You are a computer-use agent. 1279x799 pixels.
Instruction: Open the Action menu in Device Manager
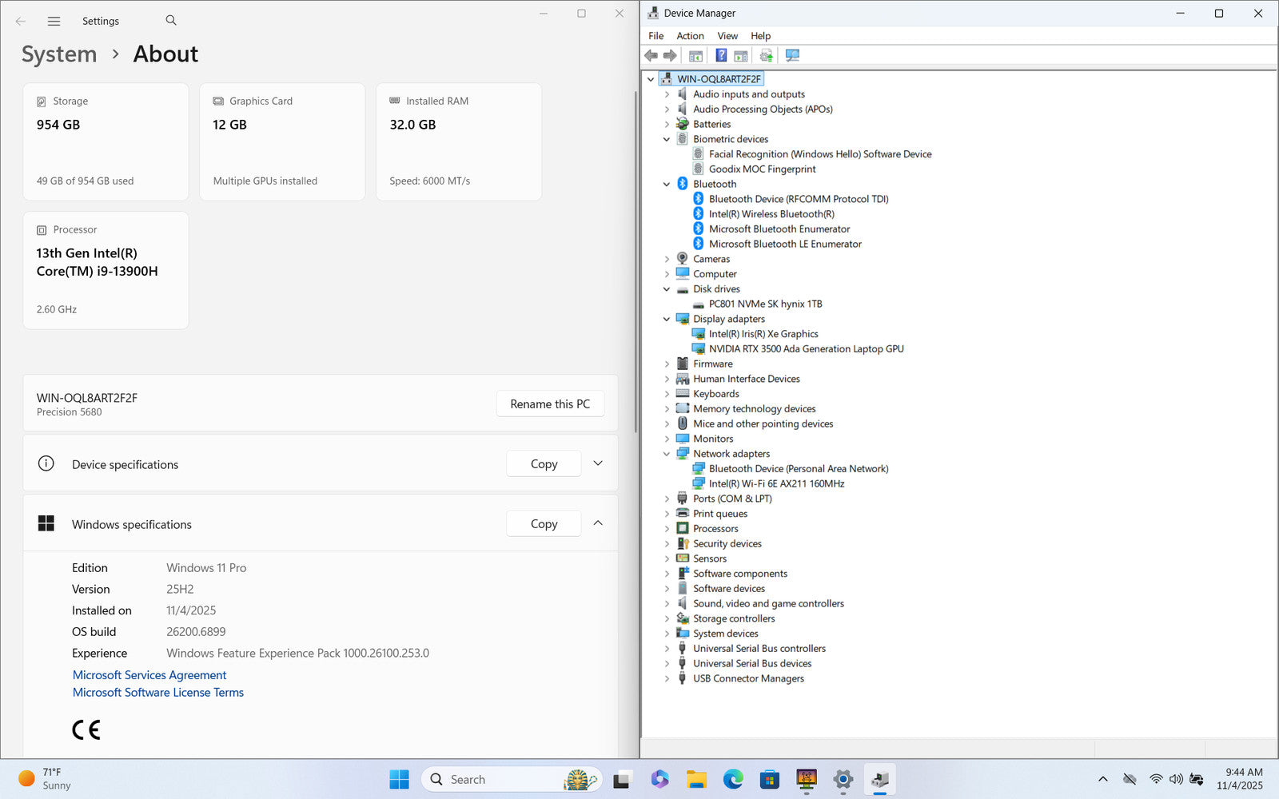click(x=690, y=36)
